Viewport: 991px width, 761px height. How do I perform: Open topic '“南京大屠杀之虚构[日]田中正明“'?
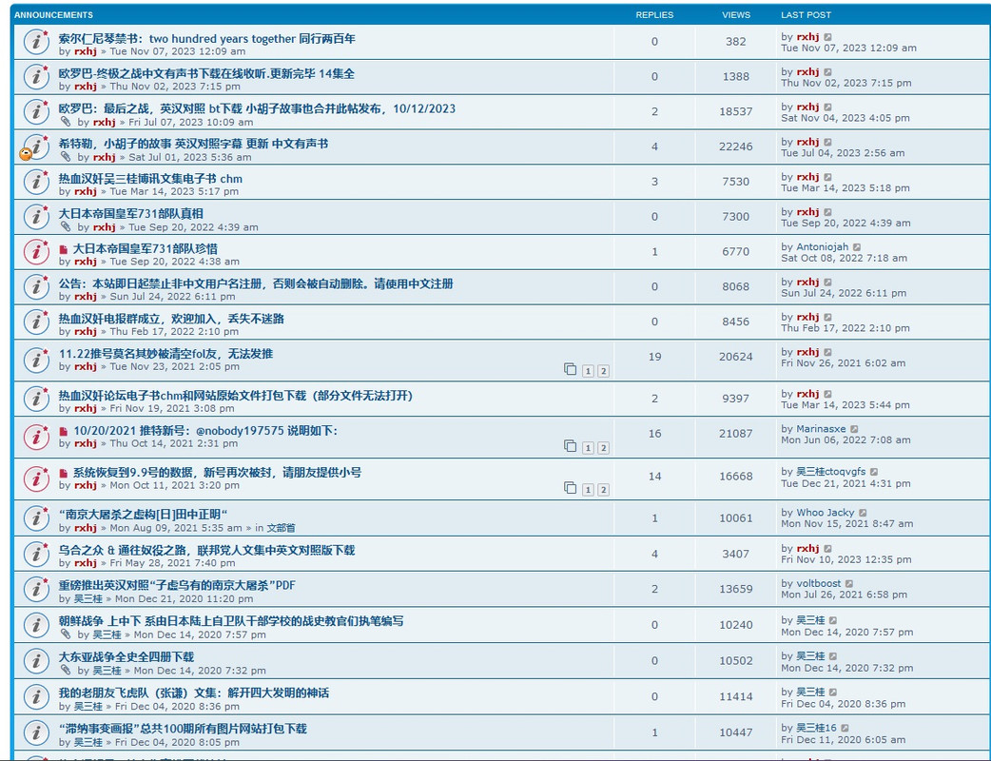coord(143,515)
